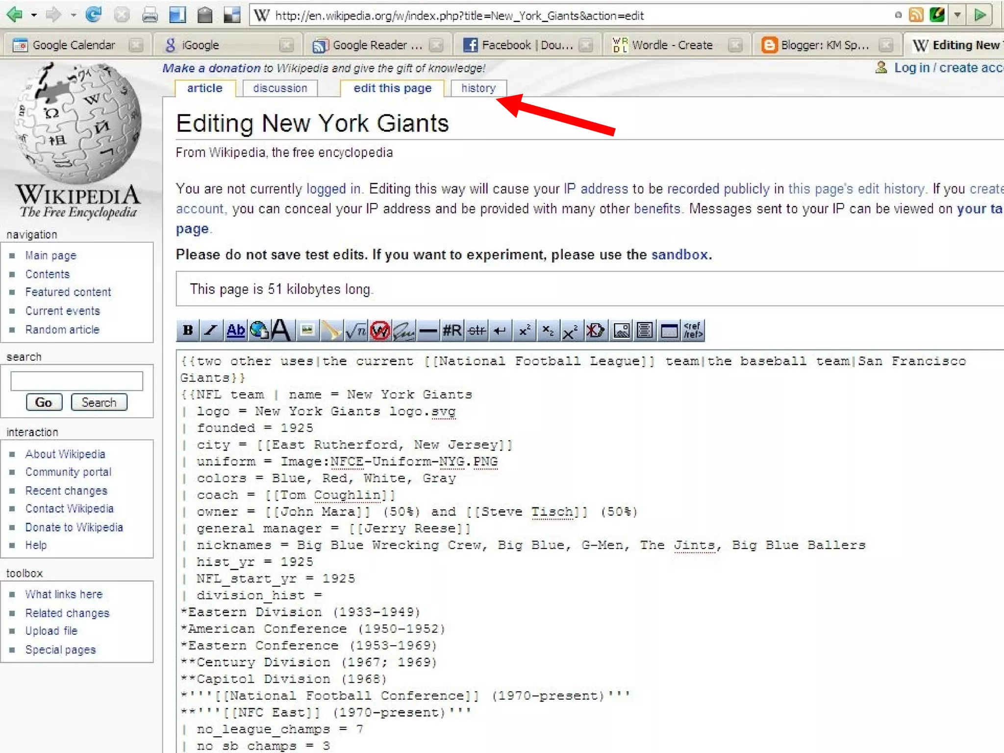Print the page using the printer icon
1004x753 pixels.
(x=150, y=15)
